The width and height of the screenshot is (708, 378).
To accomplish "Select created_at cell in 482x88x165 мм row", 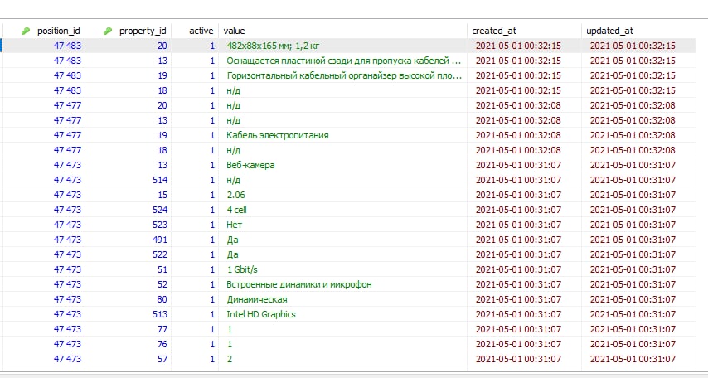I will pyautogui.click(x=524, y=46).
